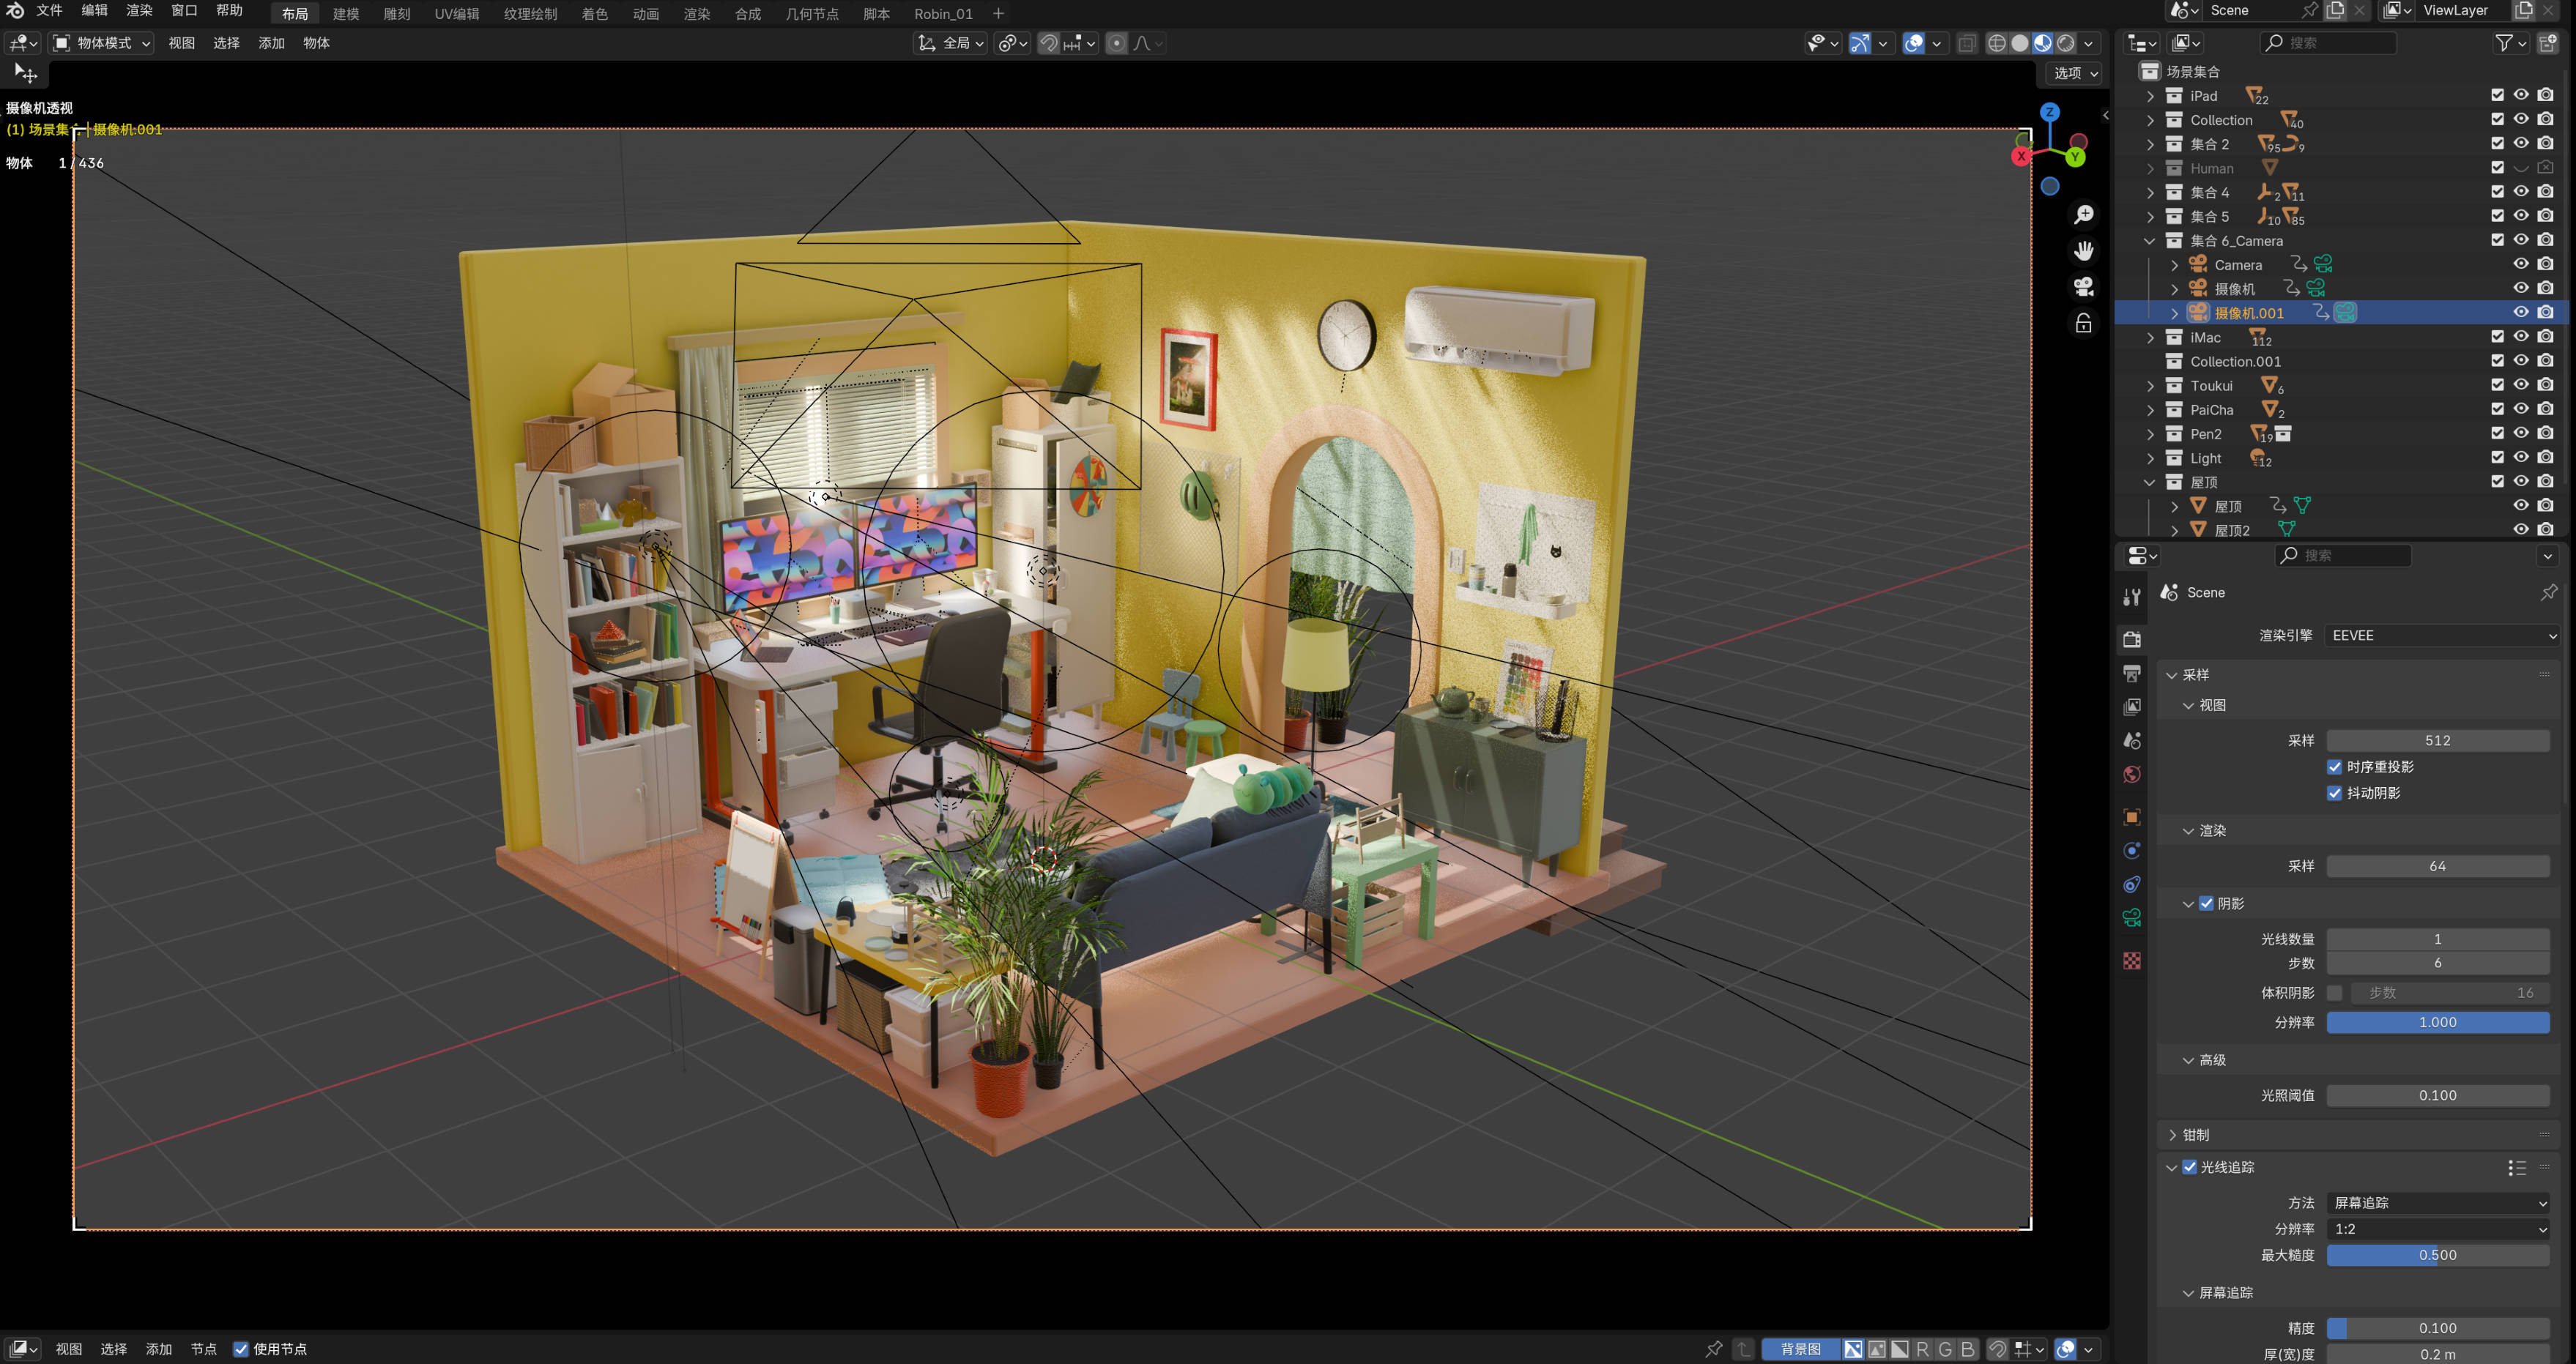The height and width of the screenshot is (1364, 2576).
Task: Open the 渲染引擎 EEVEE dropdown
Action: click(2442, 636)
